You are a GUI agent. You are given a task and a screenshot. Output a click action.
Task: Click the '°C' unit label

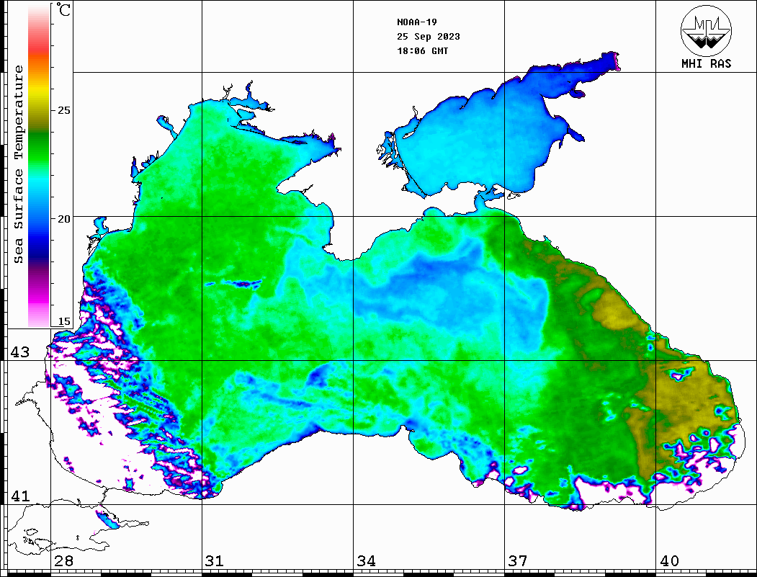click(x=63, y=10)
